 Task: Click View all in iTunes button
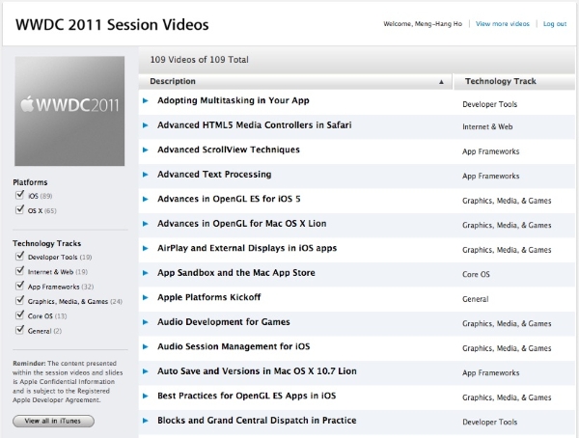[x=53, y=421]
